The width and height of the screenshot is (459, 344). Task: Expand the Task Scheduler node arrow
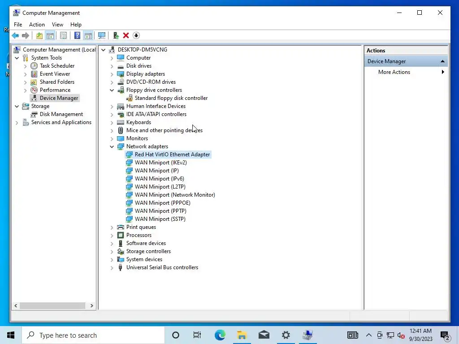26,66
